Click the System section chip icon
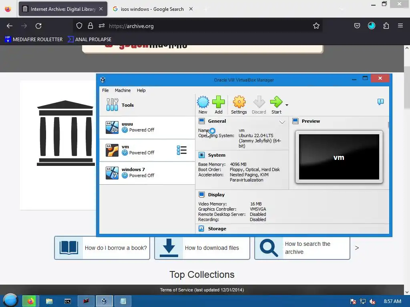The image size is (410, 307). click(x=202, y=155)
